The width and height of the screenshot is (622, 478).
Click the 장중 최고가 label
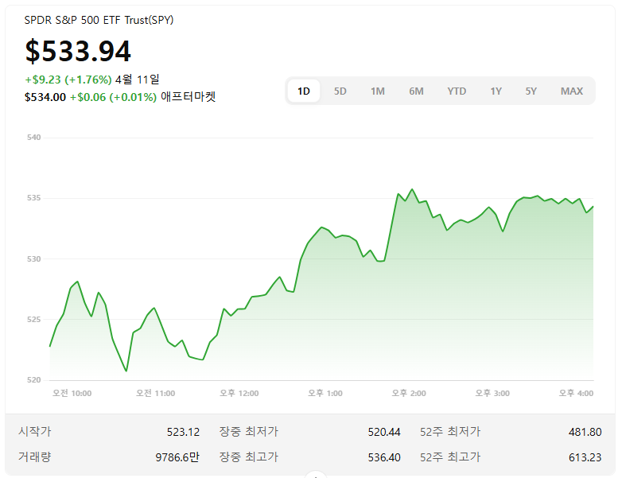click(249, 457)
